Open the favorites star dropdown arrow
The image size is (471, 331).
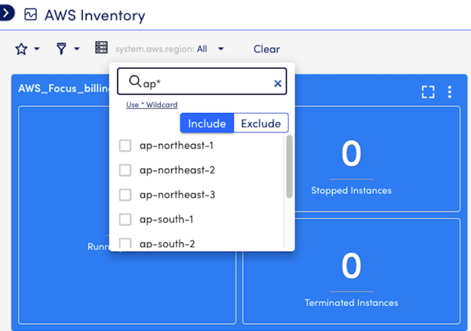coord(37,49)
